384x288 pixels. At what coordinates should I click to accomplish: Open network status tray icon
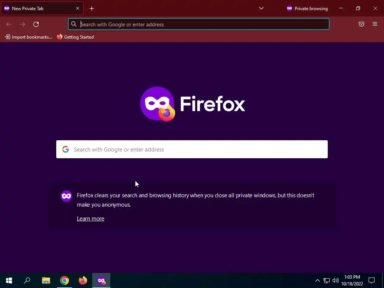[327, 280]
